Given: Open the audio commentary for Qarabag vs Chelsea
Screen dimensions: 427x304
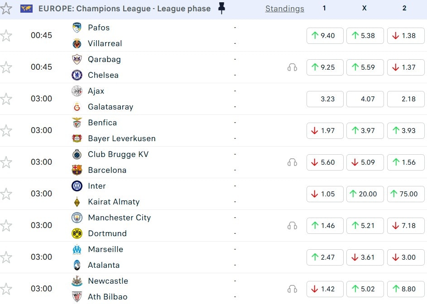Looking at the screenshot, I should pos(292,67).
